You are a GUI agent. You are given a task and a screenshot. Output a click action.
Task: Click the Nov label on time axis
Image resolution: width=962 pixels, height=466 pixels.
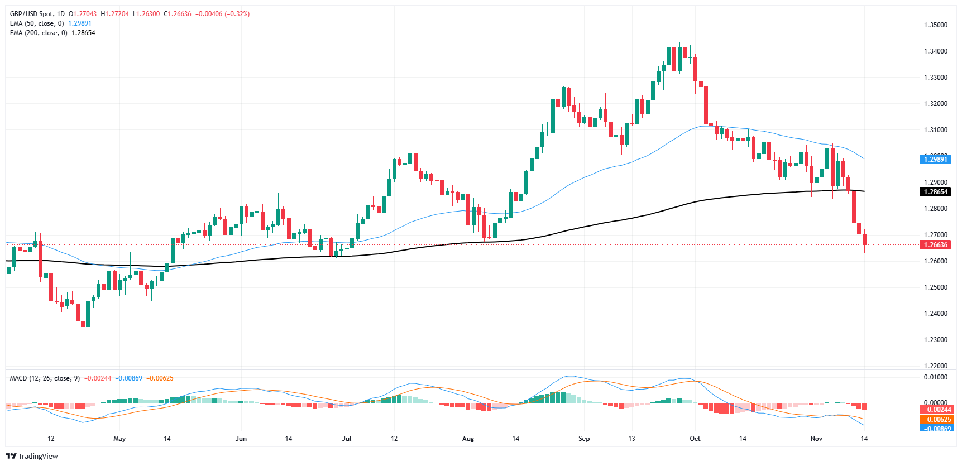click(x=816, y=439)
